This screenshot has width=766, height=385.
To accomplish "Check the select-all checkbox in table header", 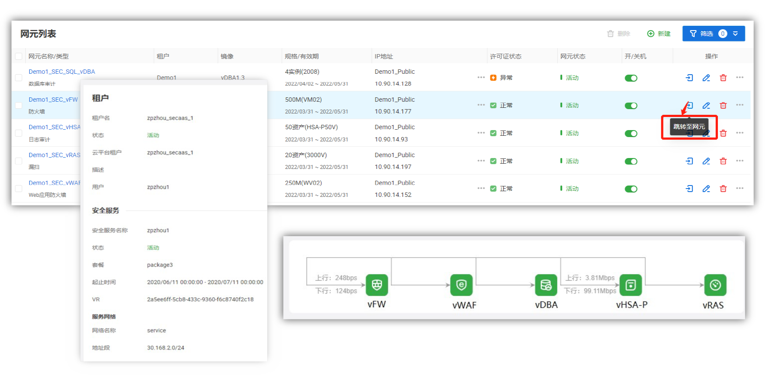I will pyautogui.click(x=19, y=56).
